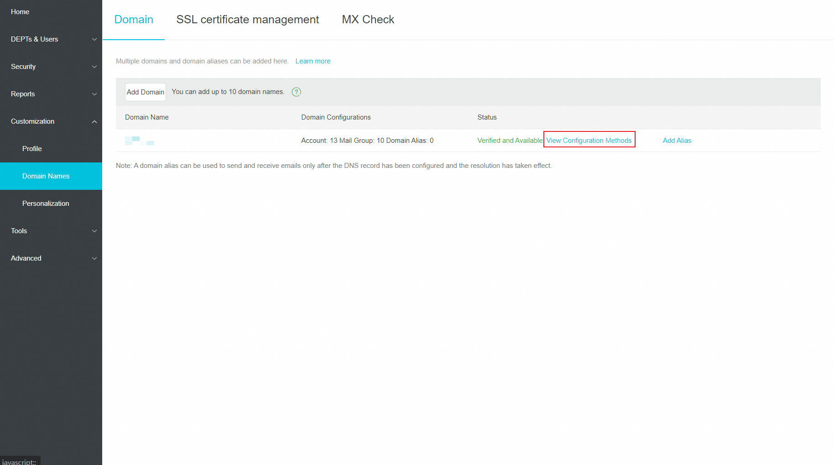Select Domain Names in the sidebar
The height and width of the screenshot is (465, 834).
coord(51,176)
